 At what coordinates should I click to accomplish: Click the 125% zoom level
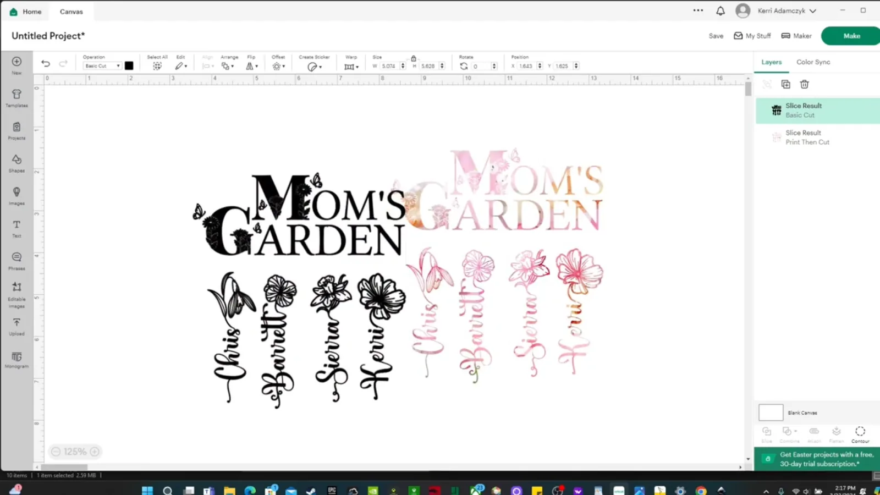tap(75, 452)
